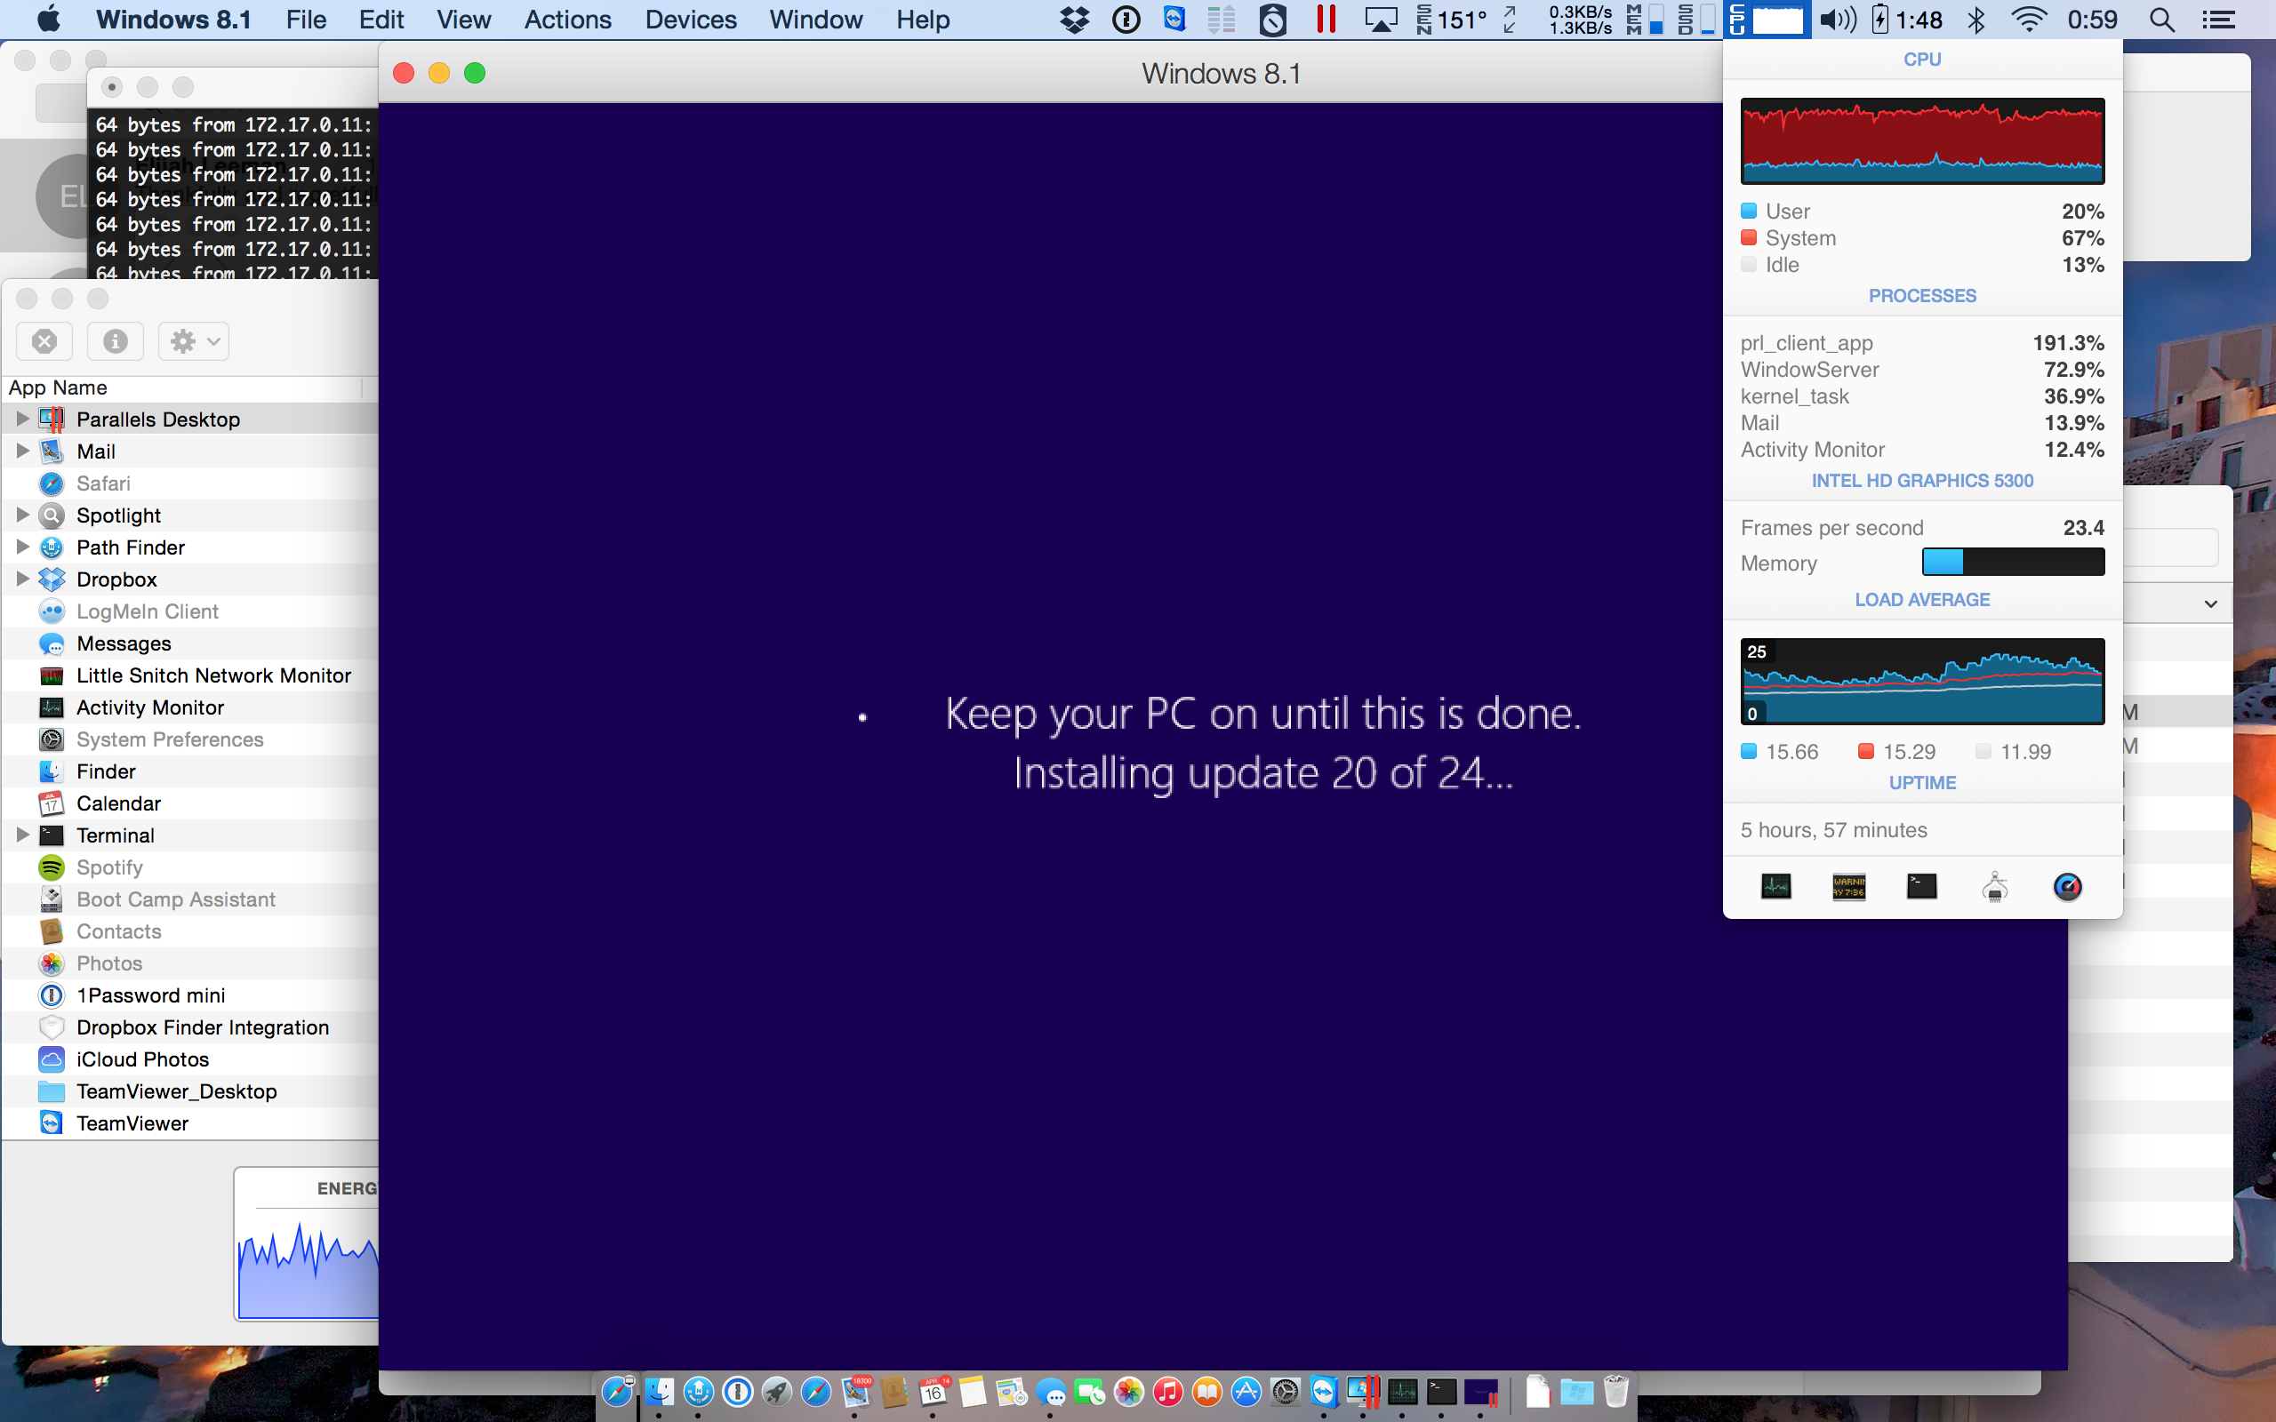The width and height of the screenshot is (2276, 1422).
Task: Expand the Parallels Desktop row
Action: click(22, 419)
